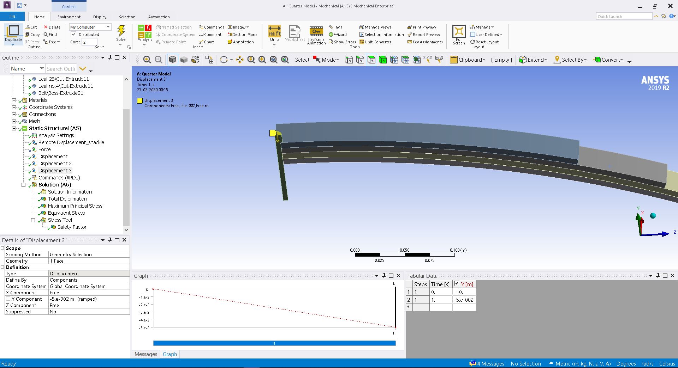678x368 pixels.
Task: Click the Section Plane button
Action: click(242, 35)
